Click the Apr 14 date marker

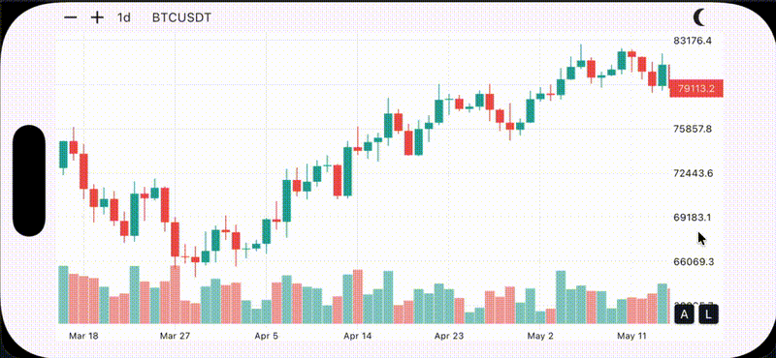pyautogui.click(x=357, y=337)
